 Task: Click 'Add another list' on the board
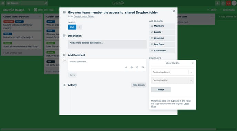(227, 17)
